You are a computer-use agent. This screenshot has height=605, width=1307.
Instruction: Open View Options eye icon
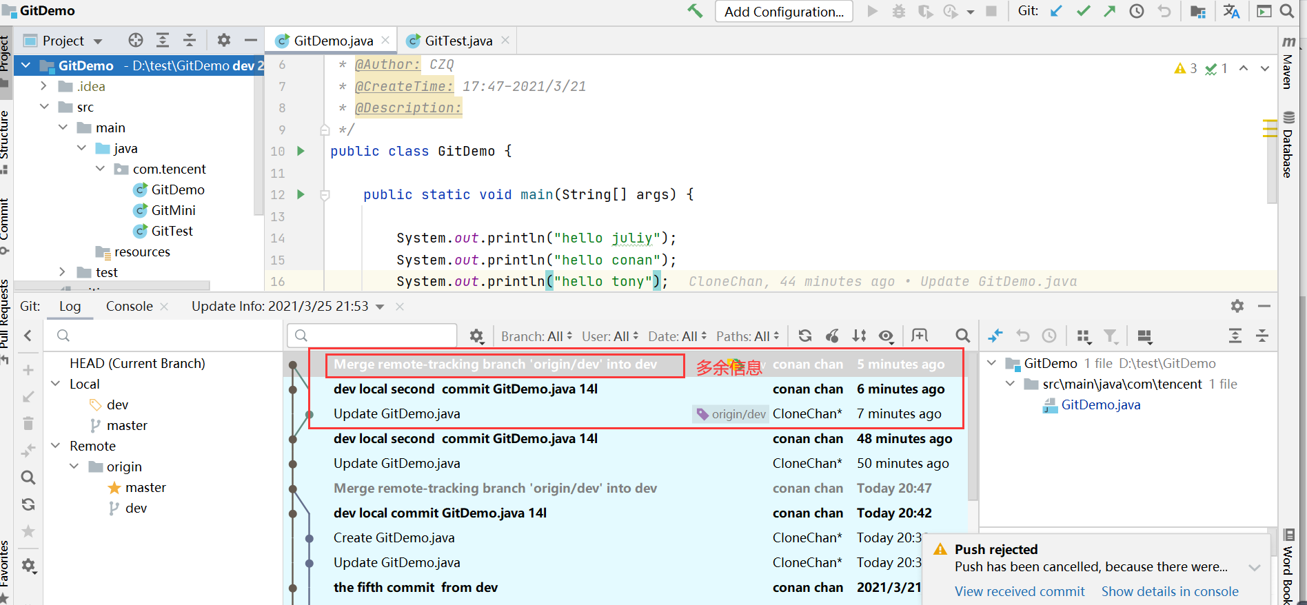(x=886, y=336)
